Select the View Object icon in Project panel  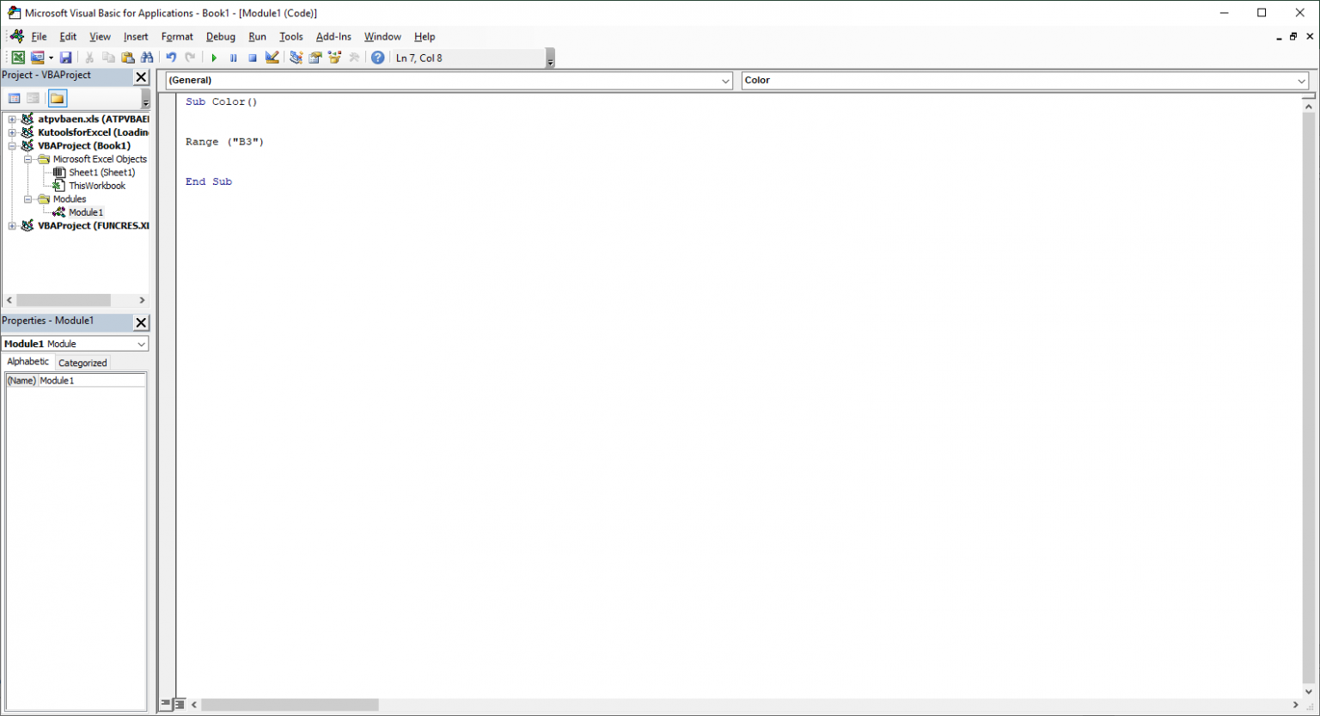pos(33,98)
